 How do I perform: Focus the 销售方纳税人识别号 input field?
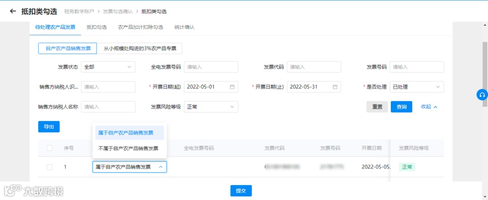coord(108,87)
